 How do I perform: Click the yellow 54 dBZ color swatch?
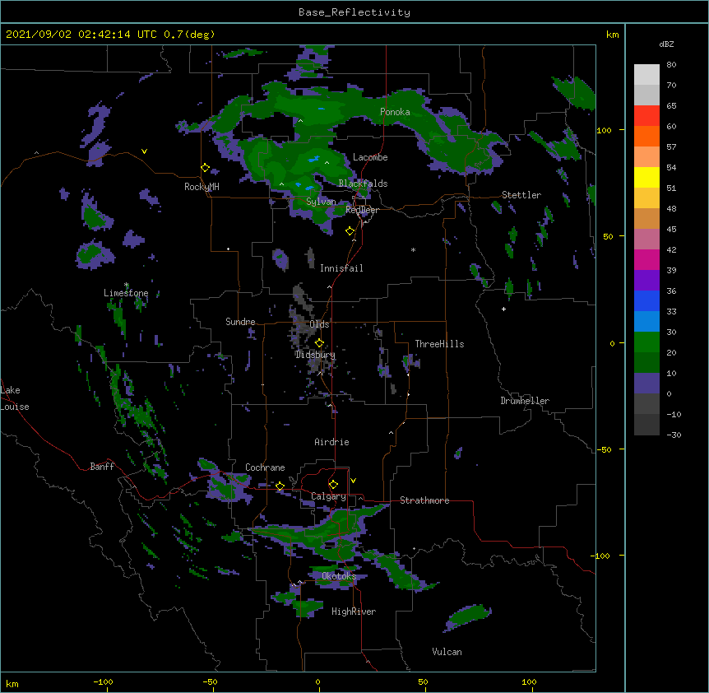[646, 177]
